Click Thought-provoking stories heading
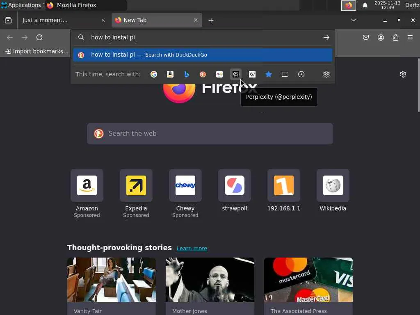This screenshot has width=420, height=315. click(119, 247)
